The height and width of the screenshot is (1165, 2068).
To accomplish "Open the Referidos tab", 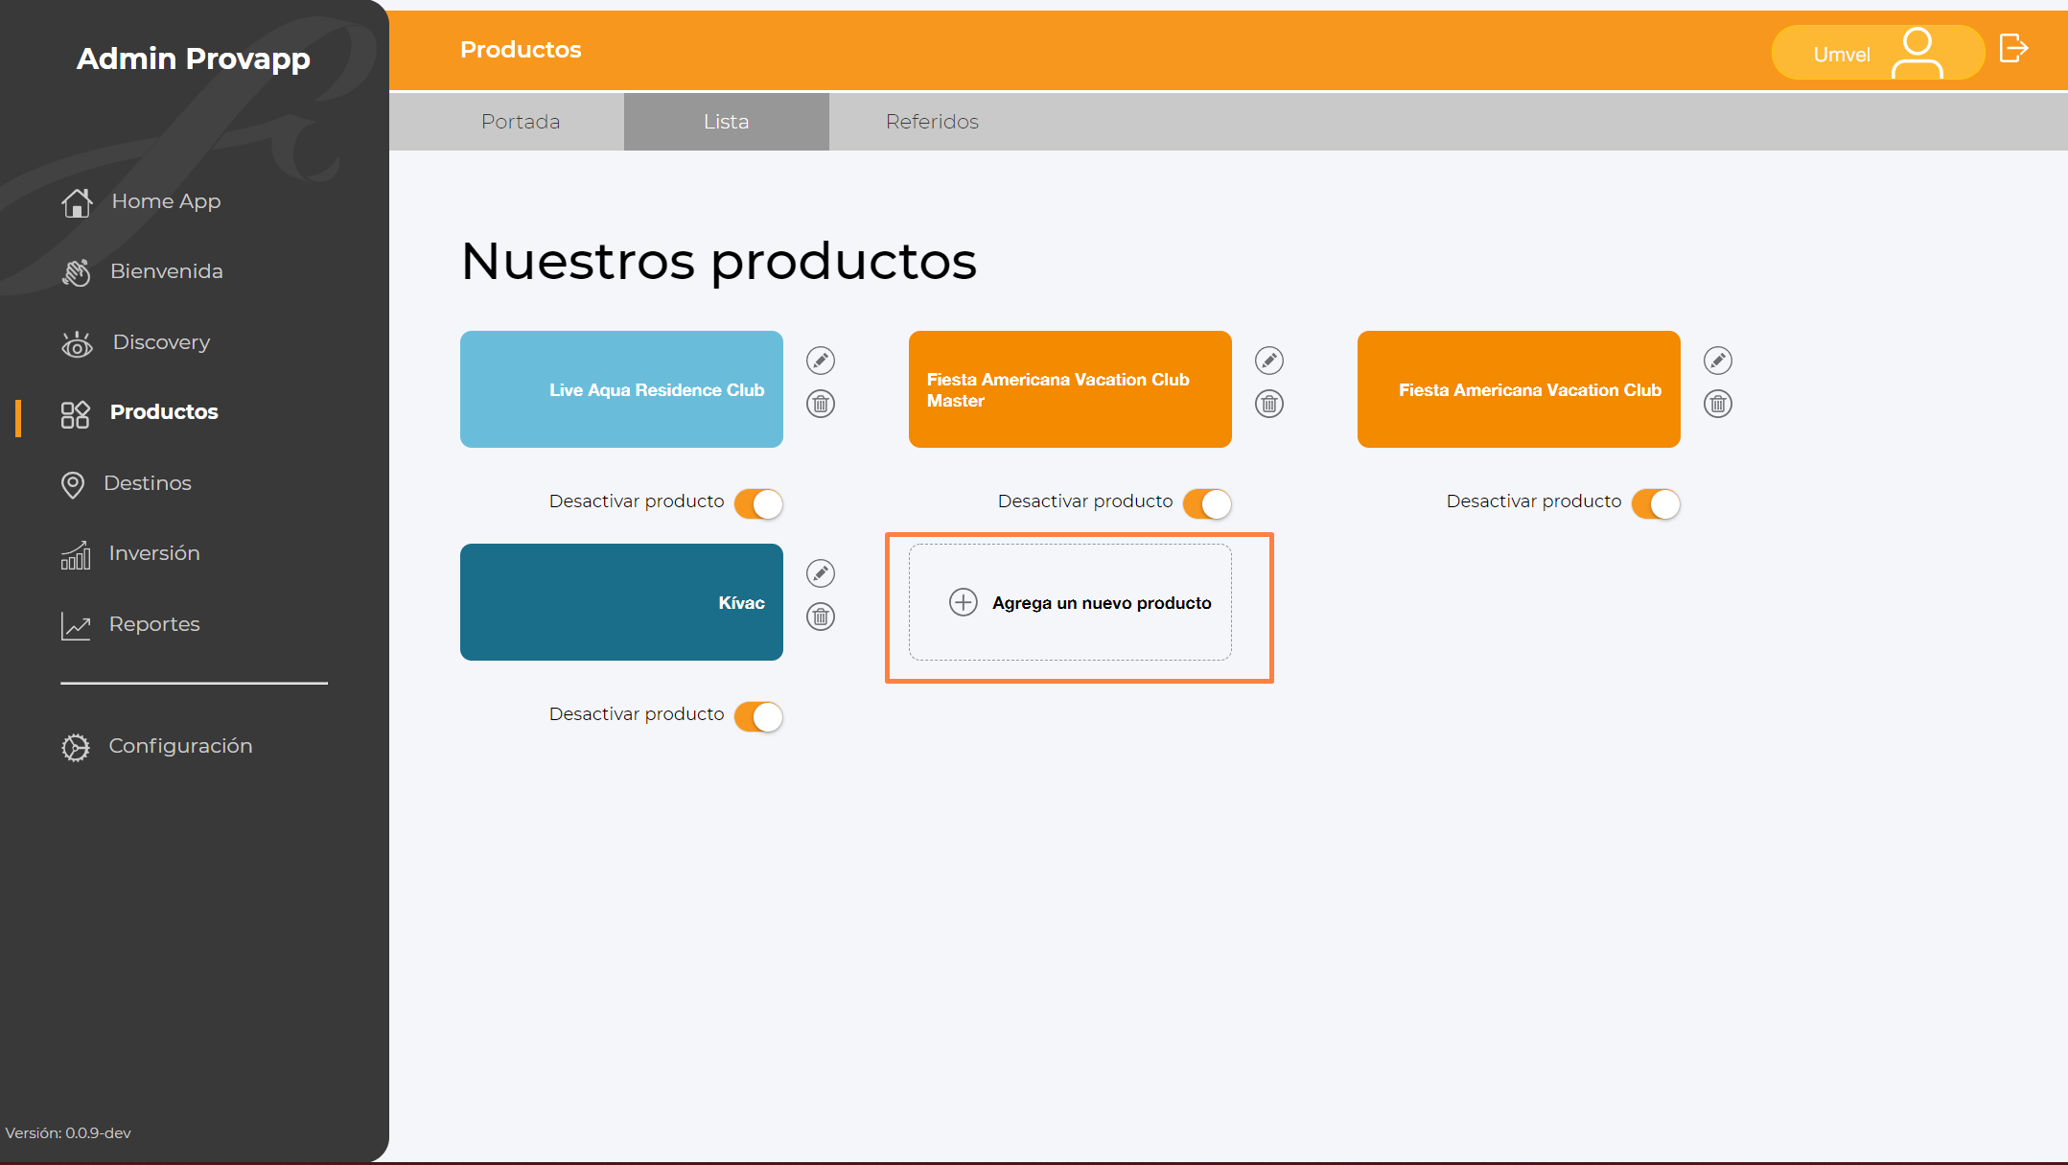I will point(932,122).
